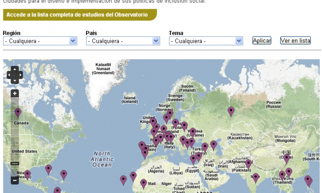Click the North Atlantic Ocean area on the map
Image resolution: width=322 pixels, height=193 pixels.
[x=102, y=159]
